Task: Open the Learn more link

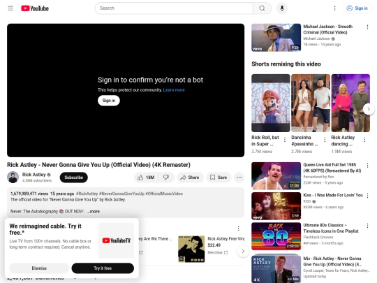Action: coord(174,89)
